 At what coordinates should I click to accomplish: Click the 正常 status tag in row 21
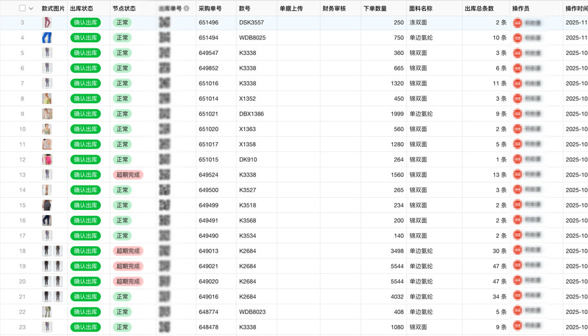pos(121,297)
